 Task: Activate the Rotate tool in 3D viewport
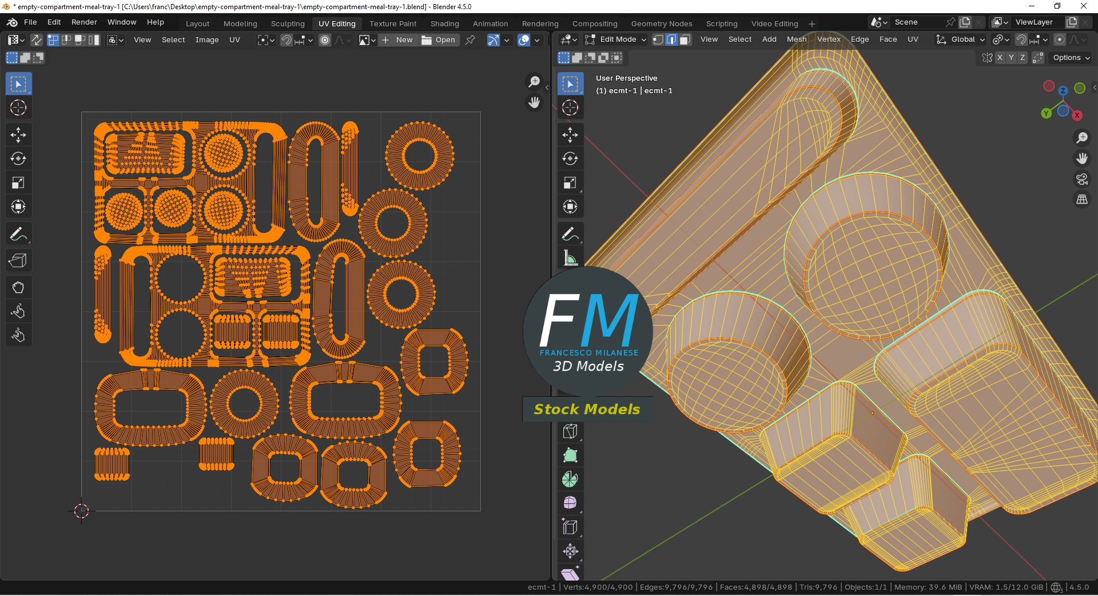click(570, 159)
